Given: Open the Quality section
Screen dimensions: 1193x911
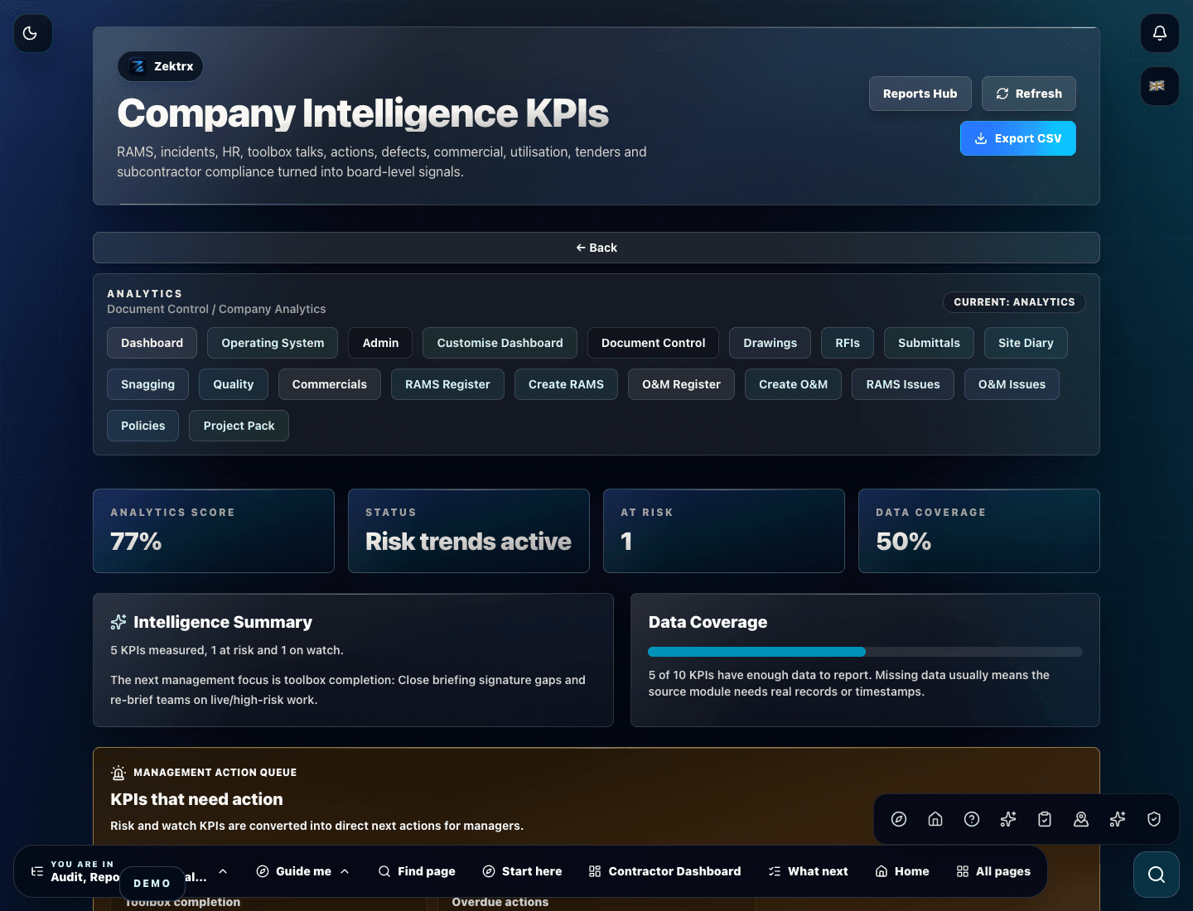Looking at the screenshot, I should click(x=233, y=384).
